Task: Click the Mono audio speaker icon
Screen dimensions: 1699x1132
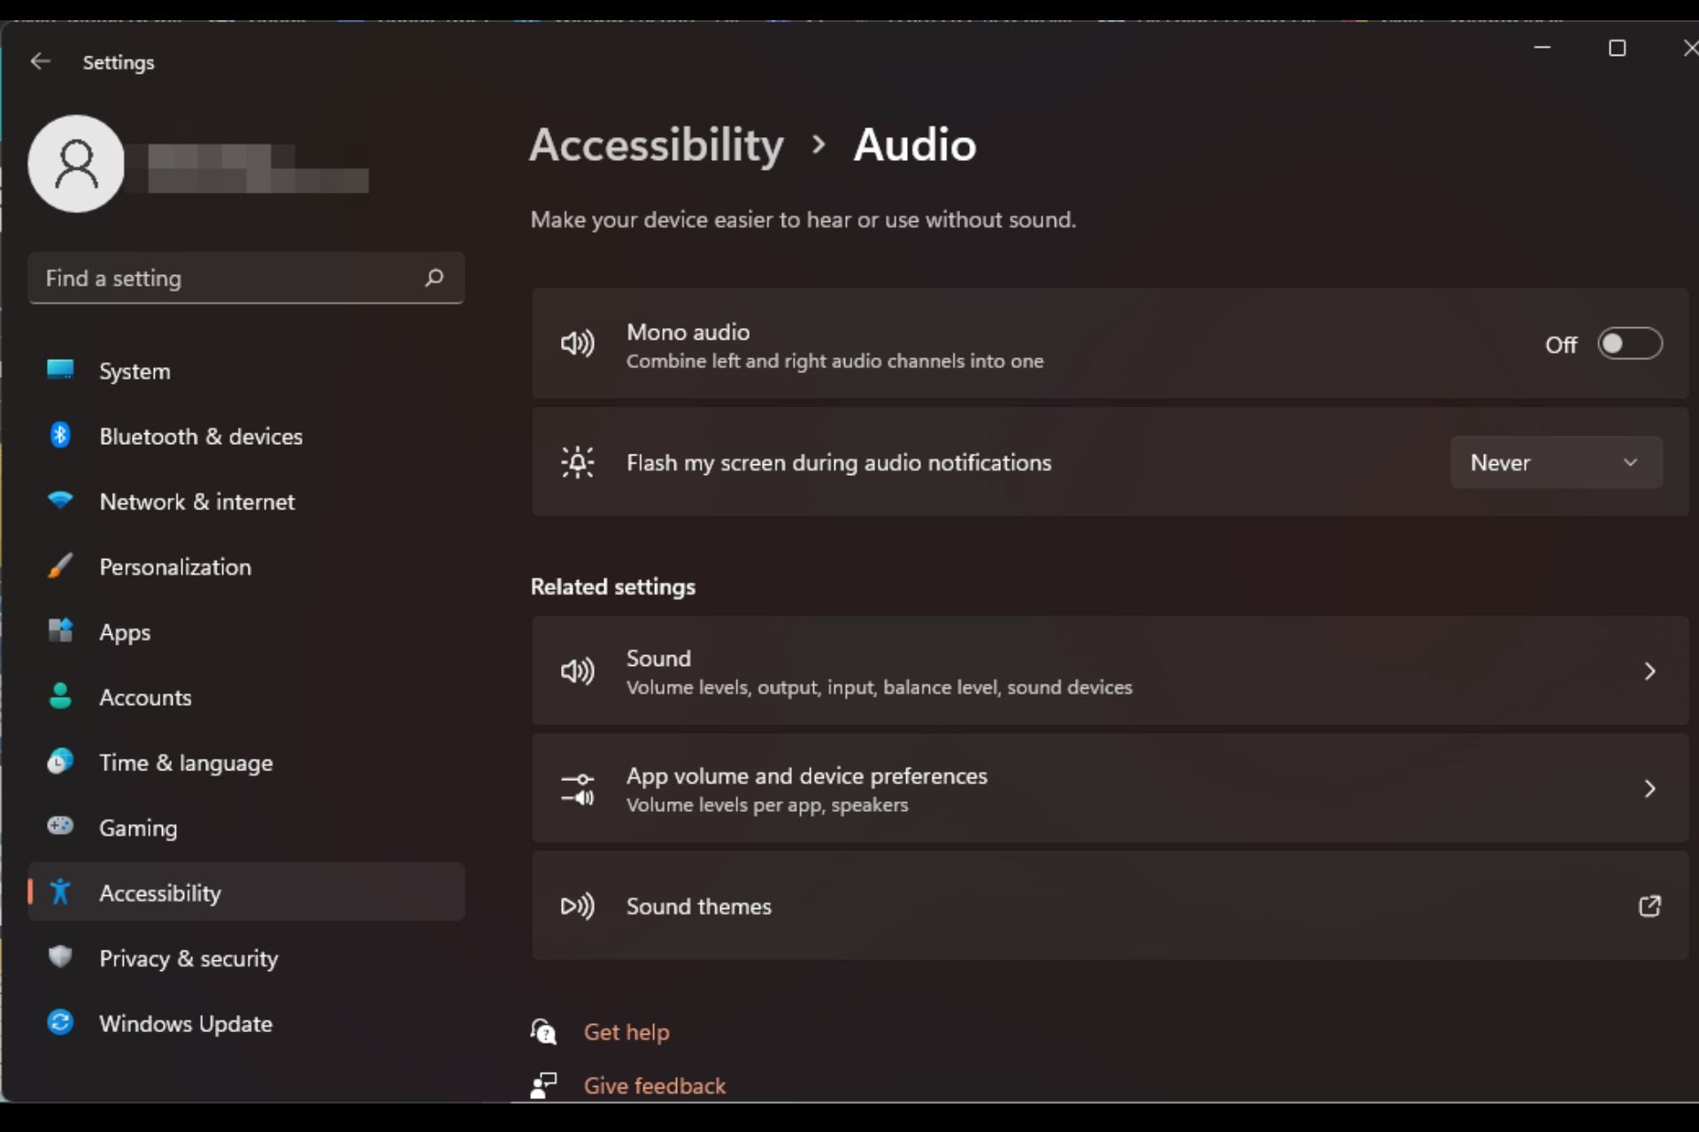Action: point(577,343)
